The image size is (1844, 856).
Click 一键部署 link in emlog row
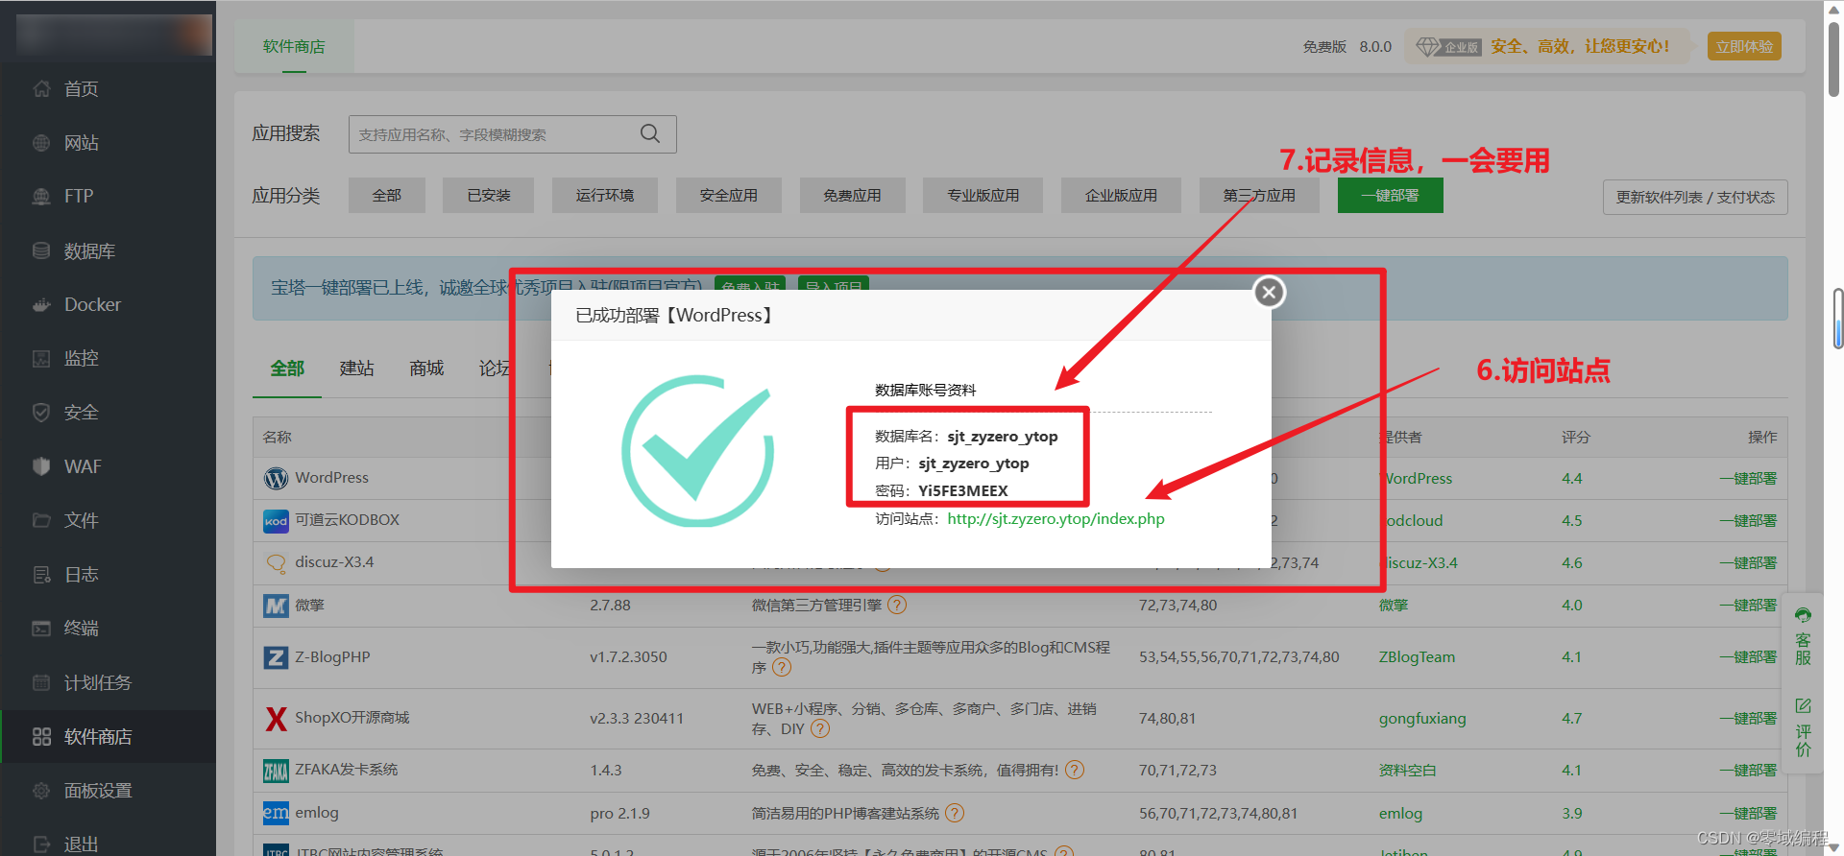coord(1748,813)
